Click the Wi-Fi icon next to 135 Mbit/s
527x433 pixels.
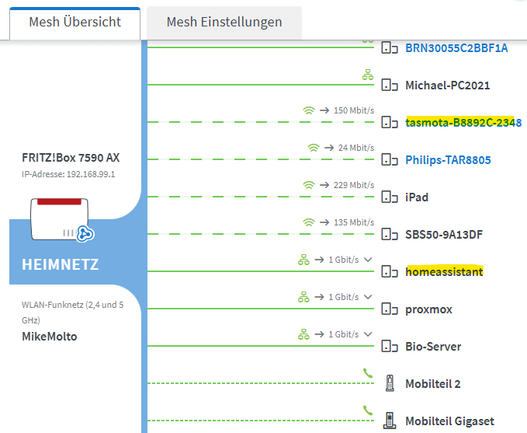coord(309,222)
